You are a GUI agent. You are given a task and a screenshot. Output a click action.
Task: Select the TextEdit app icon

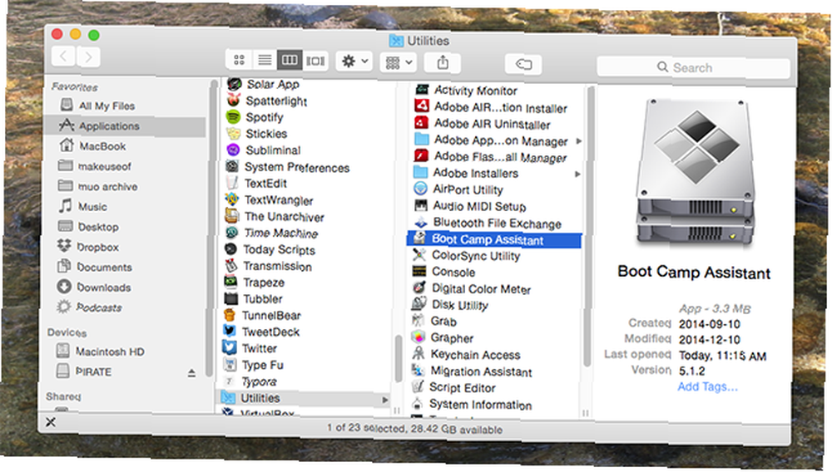pyautogui.click(x=232, y=182)
